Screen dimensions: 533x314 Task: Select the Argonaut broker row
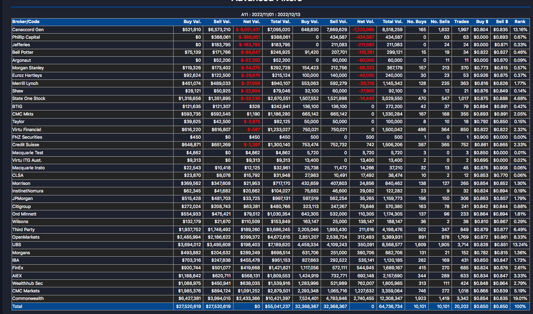pos(271,60)
